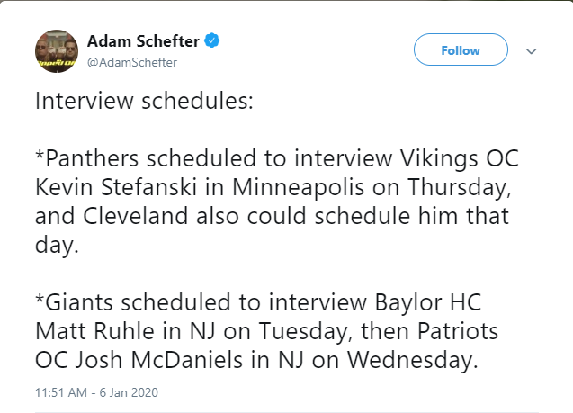
Task: Follow Adam Schefter's account
Action: click(x=461, y=49)
